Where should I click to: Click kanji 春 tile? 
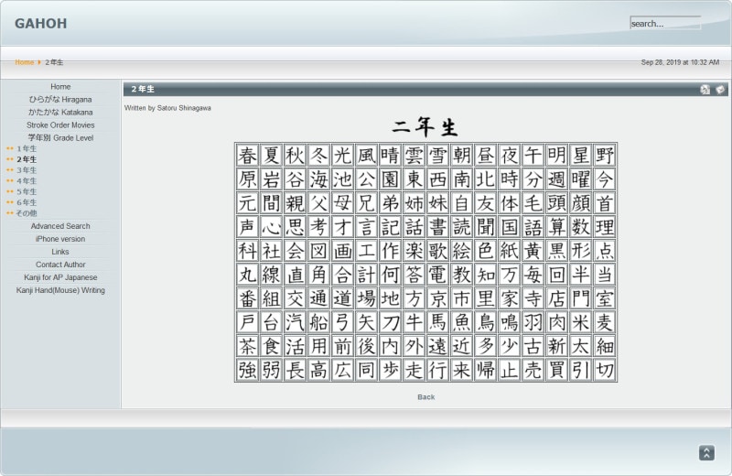point(247,156)
